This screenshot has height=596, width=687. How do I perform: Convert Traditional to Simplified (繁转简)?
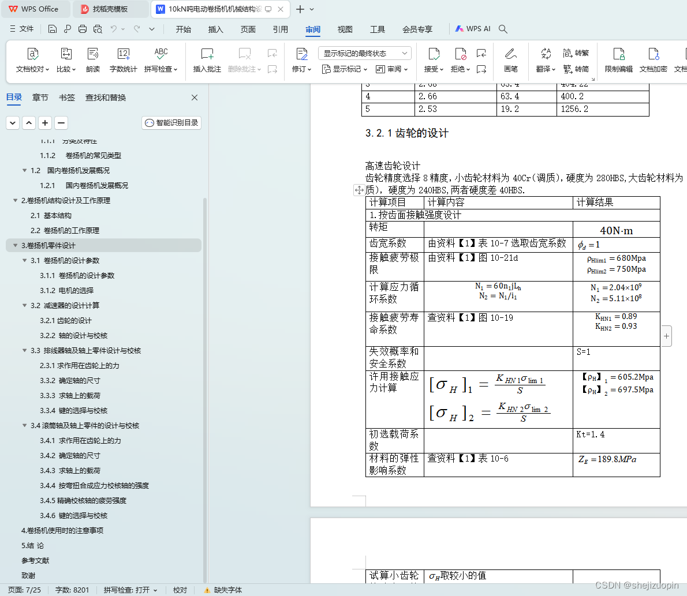pos(576,69)
